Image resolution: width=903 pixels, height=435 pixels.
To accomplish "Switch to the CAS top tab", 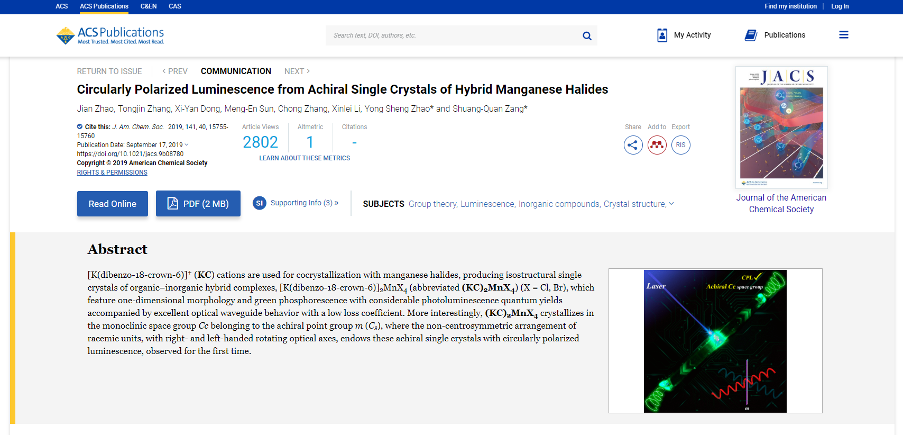I will tap(175, 6).
